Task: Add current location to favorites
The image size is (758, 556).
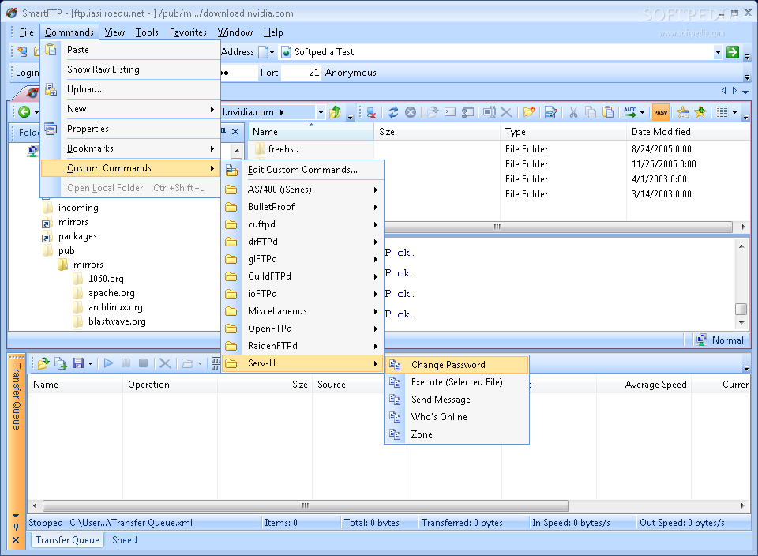Action: click(700, 113)
